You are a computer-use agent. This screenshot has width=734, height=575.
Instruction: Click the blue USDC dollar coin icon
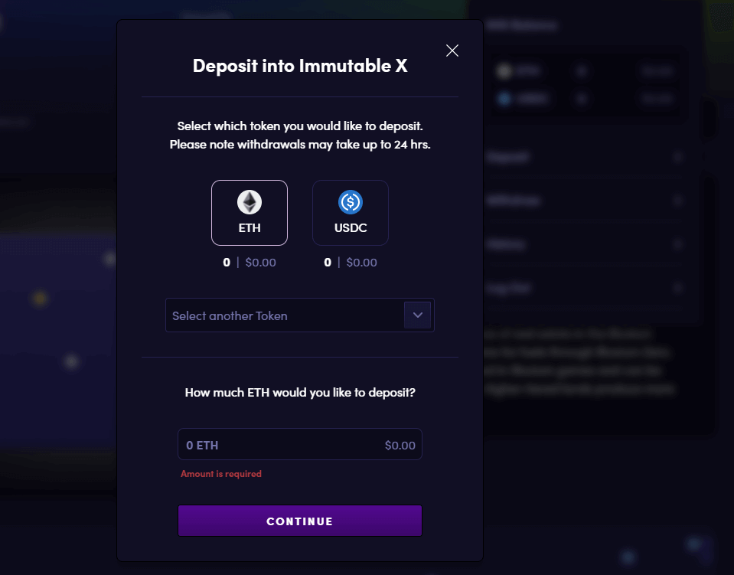[x=350, y=202]
